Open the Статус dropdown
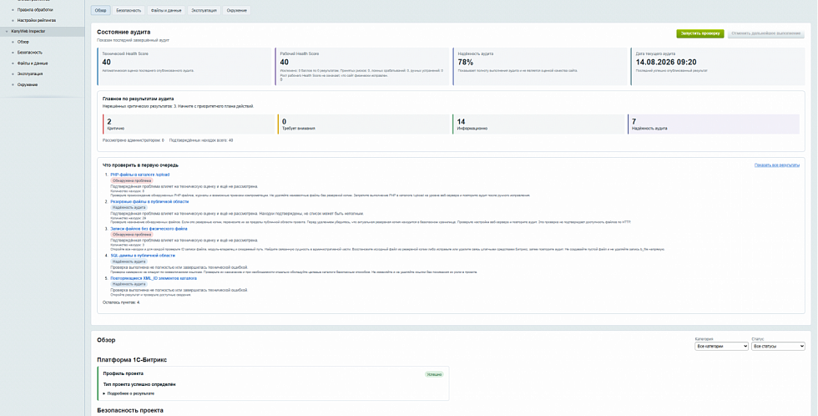 [778, 347]
